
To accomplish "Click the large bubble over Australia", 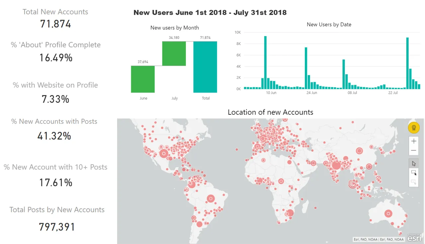I will click(x=388, y=213).
